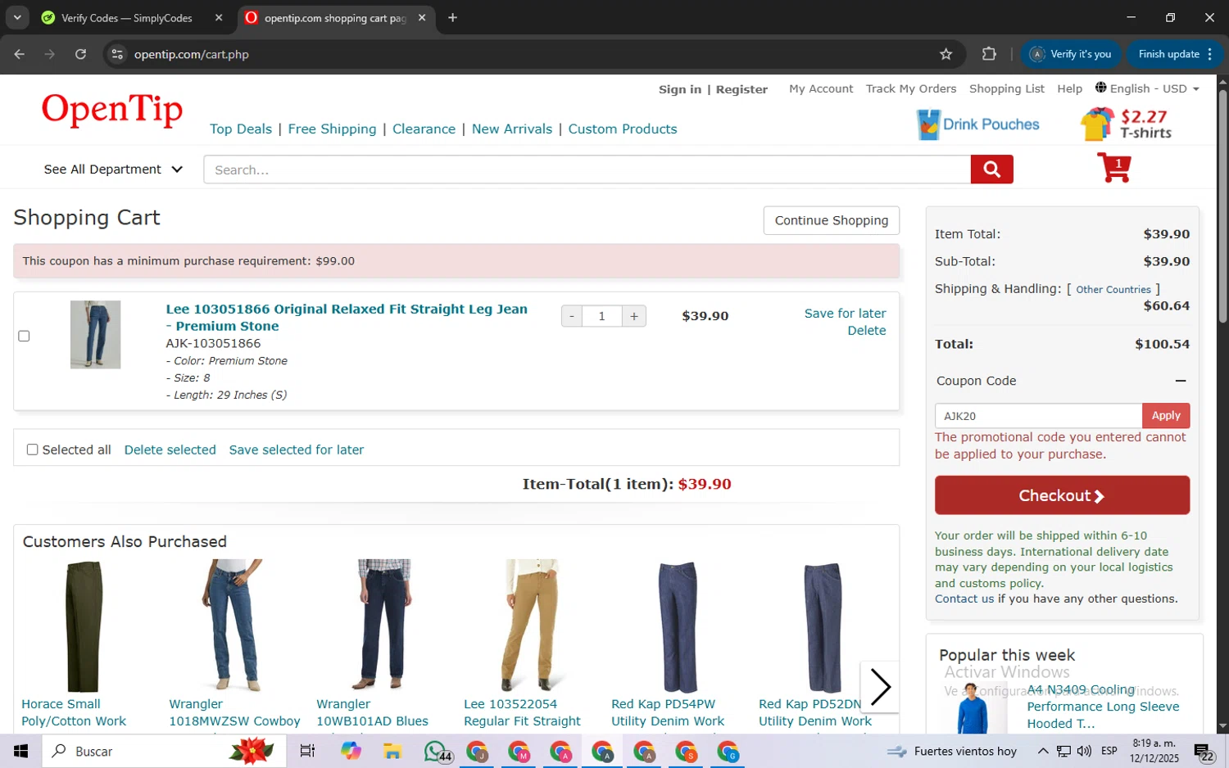Collapse the Coupon Code section
The height and width of the screenshot is (768, 1229).
click(1180, 381)
